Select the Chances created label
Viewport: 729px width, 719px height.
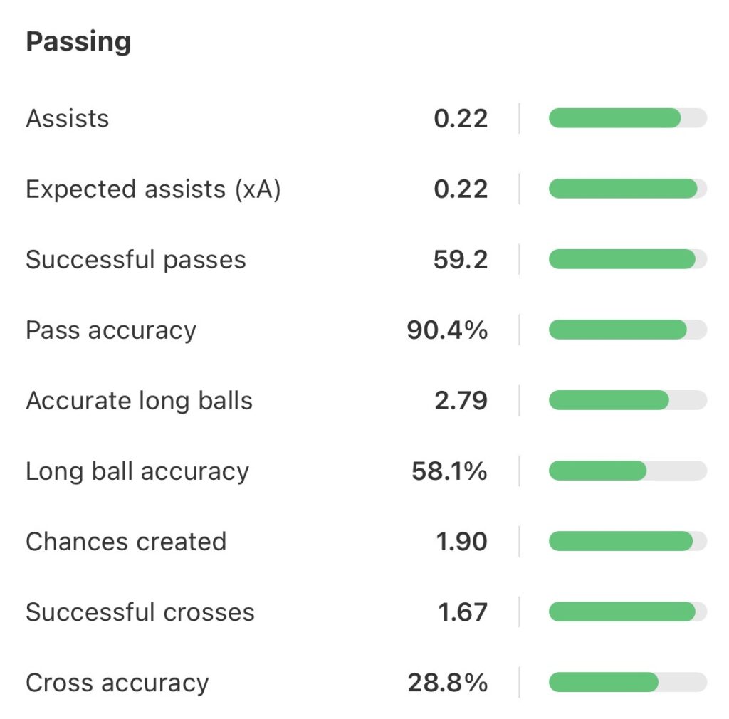tap(126, 541)
